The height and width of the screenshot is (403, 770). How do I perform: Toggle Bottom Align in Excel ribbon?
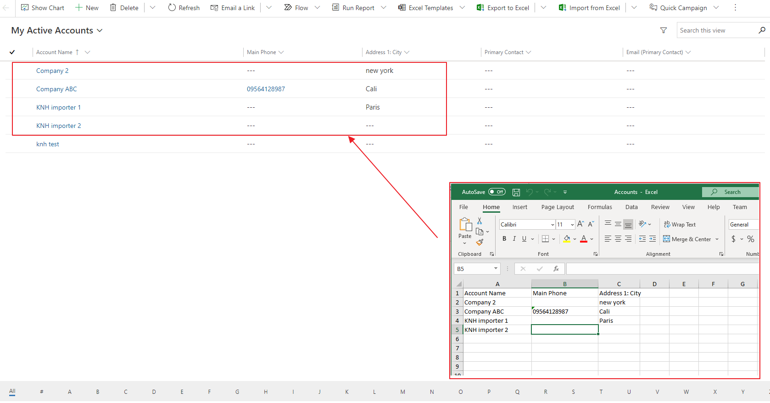[628, 224]
